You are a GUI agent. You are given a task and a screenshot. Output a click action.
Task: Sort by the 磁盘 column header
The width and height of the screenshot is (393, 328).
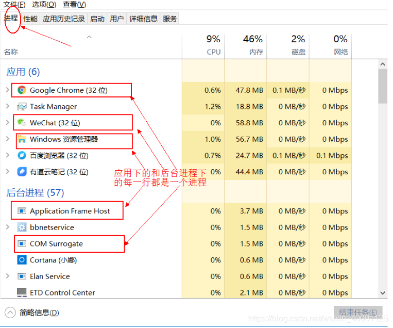288,45
